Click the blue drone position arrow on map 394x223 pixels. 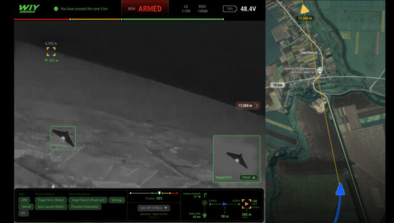(x=340, y=189)
